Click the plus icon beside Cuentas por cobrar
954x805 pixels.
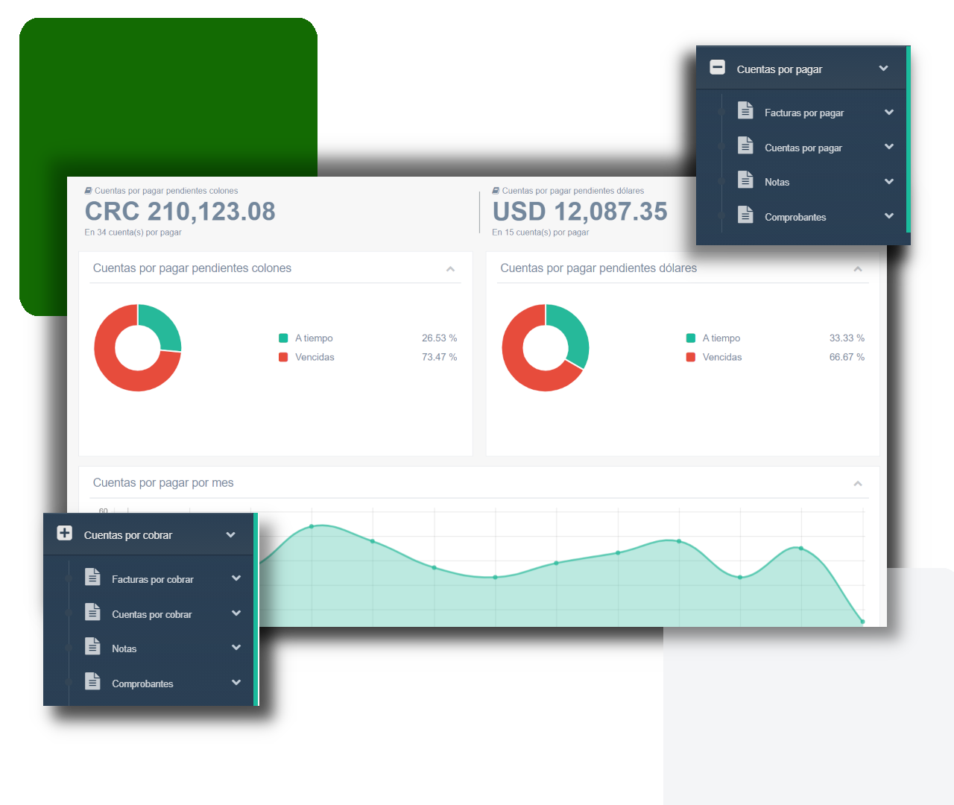click(x=65, y=533)
